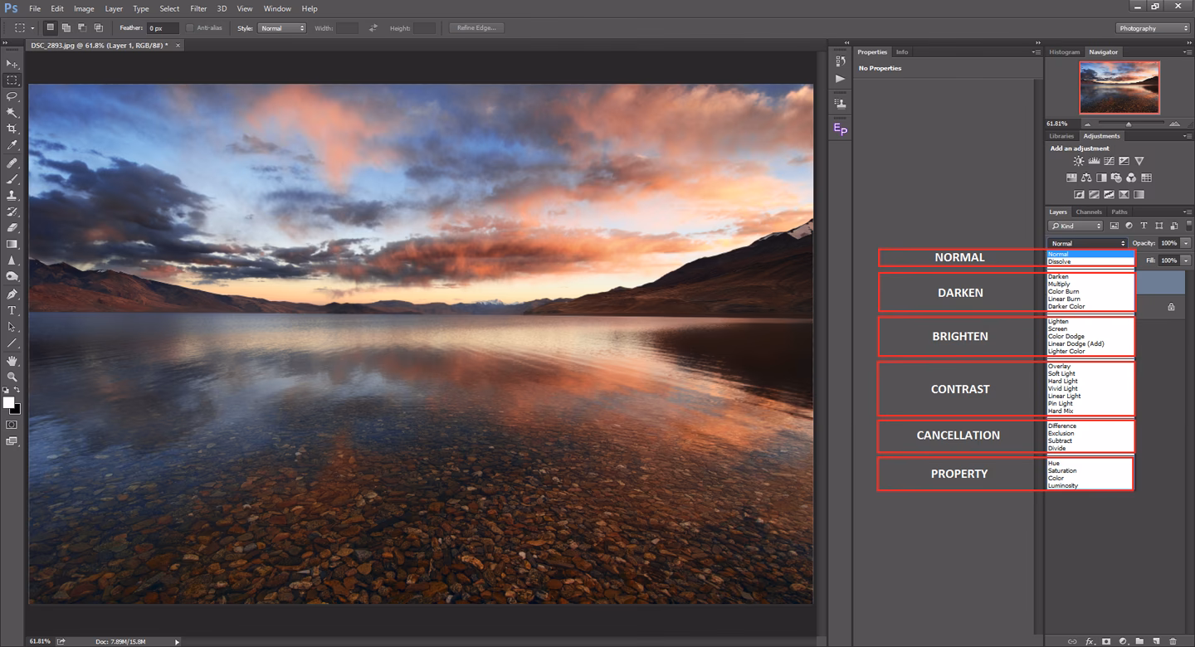Add a Hue/Saturation adjustment layer
This screenshot has height=647, width=1195.
(1071, 178)
